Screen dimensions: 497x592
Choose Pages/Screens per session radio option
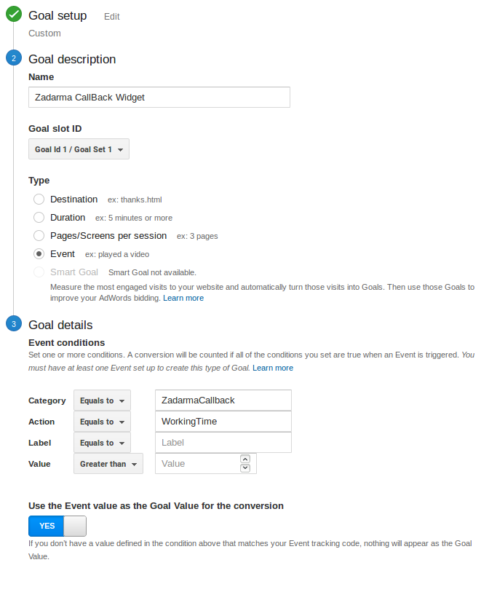pos(39,236)
